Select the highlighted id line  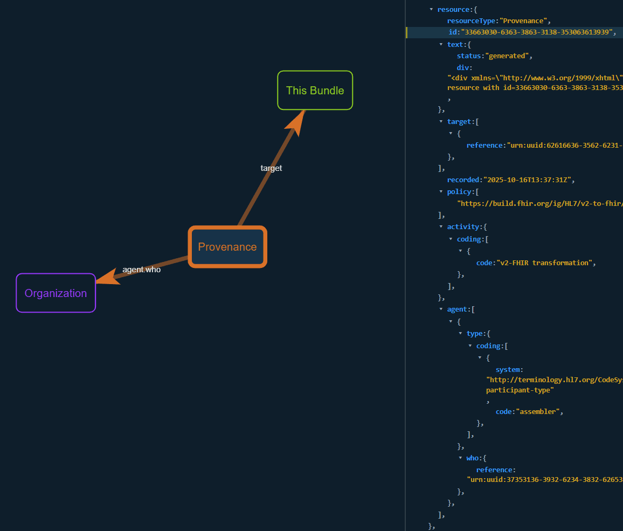click(x=515, y=32)
